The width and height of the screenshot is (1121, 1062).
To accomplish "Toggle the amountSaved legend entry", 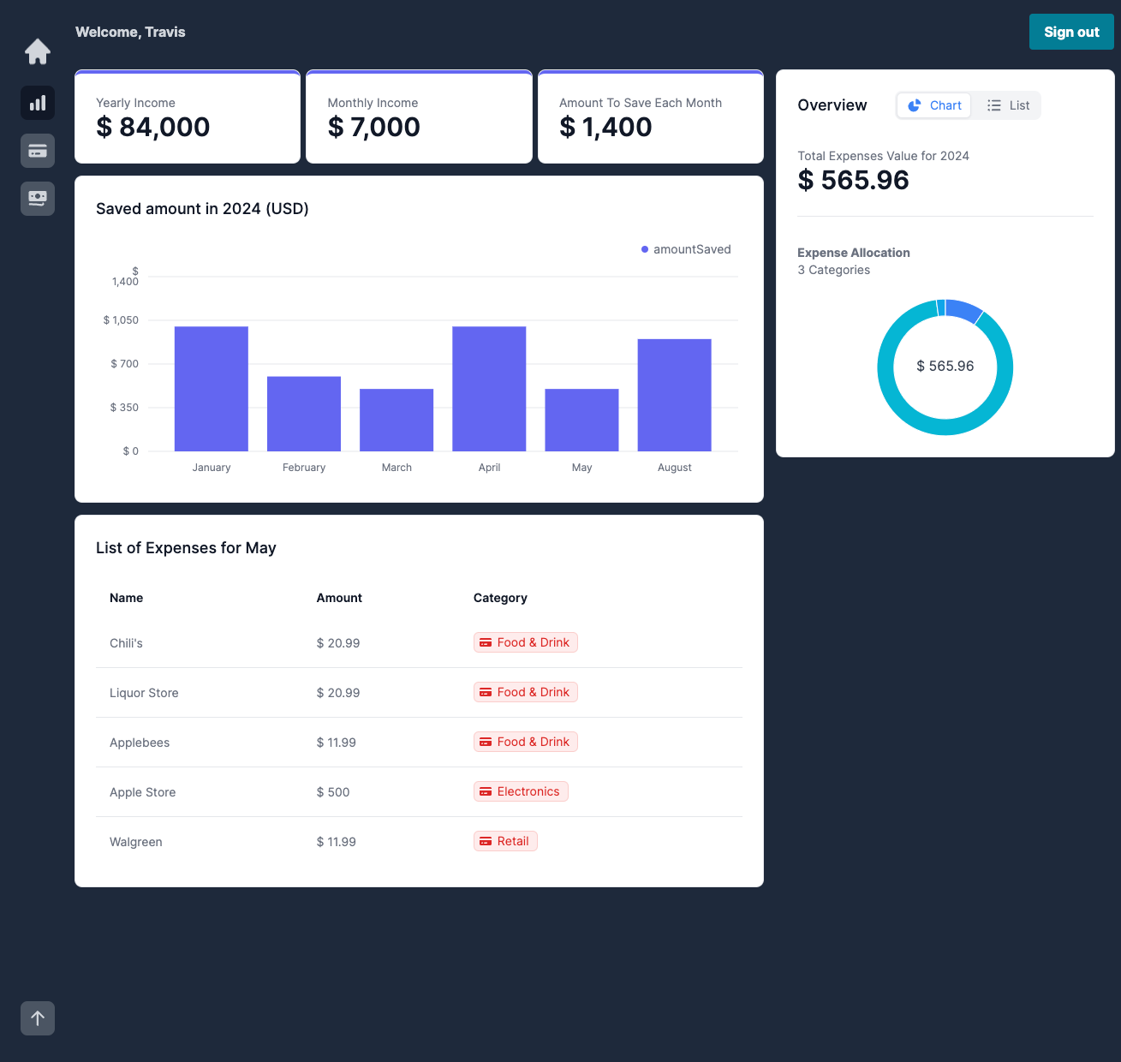I will point(685,249).
